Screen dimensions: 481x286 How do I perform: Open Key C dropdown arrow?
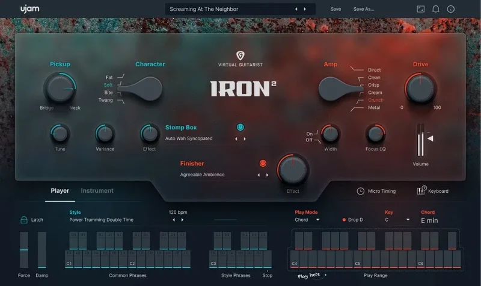point(408,220)
